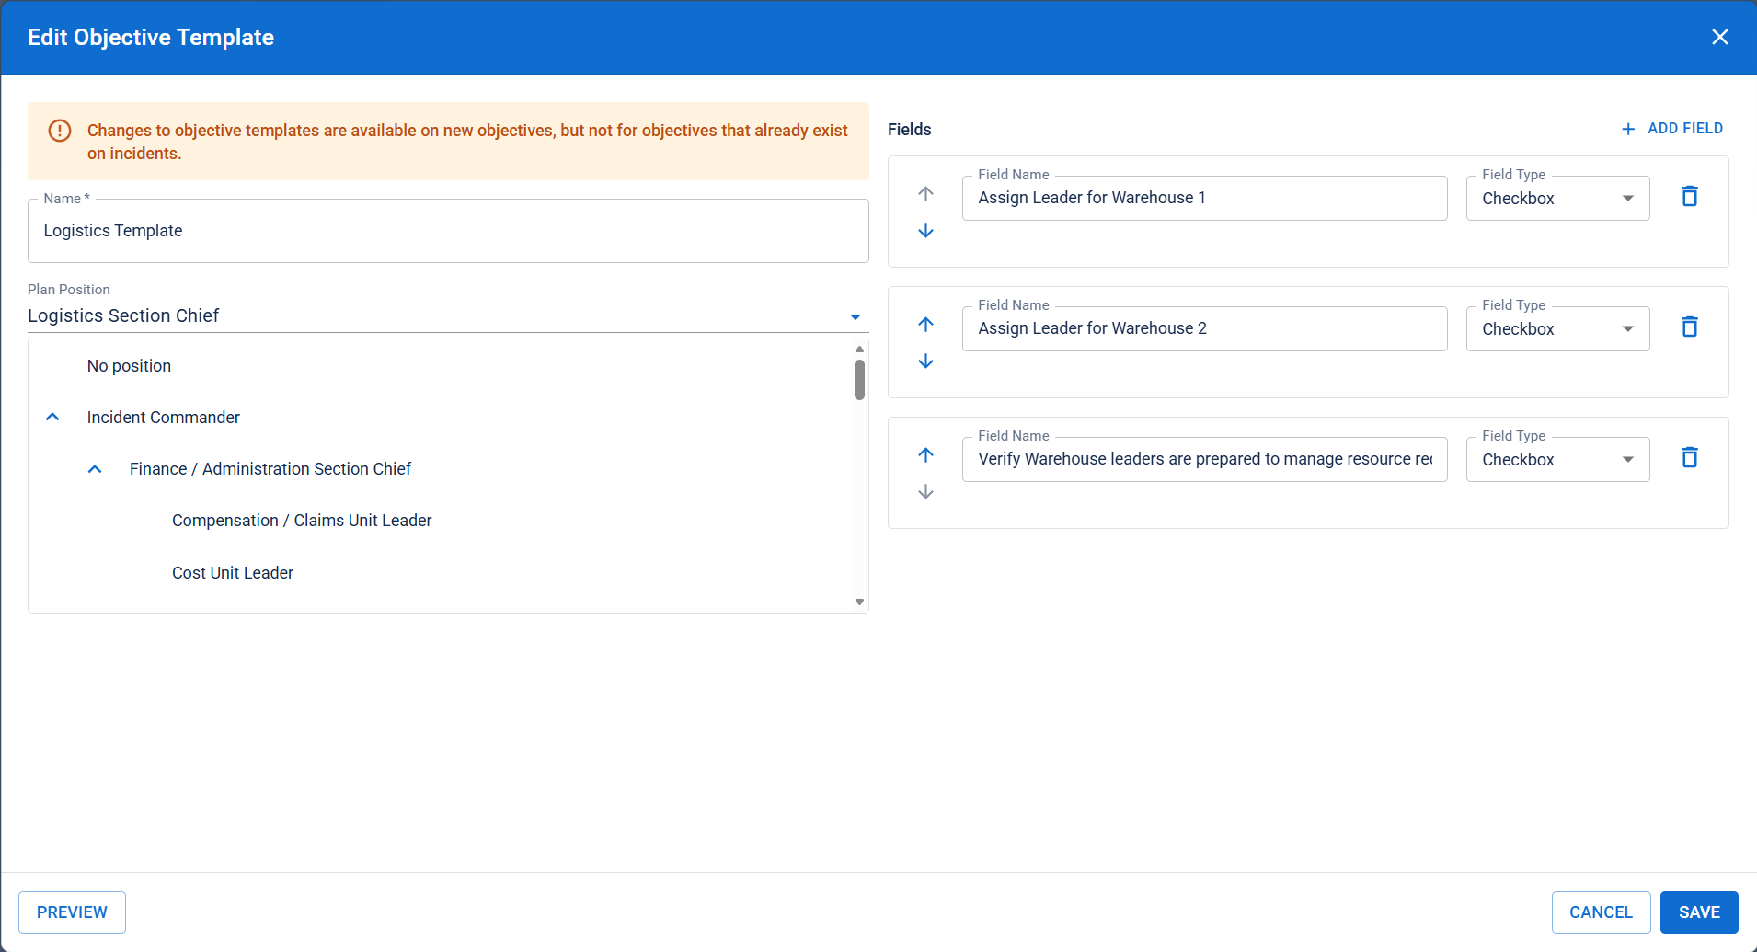Screen dimensions: 1757x952
Task: Delete the Verify Warehouse leaders field
Action: point(1689,457)
